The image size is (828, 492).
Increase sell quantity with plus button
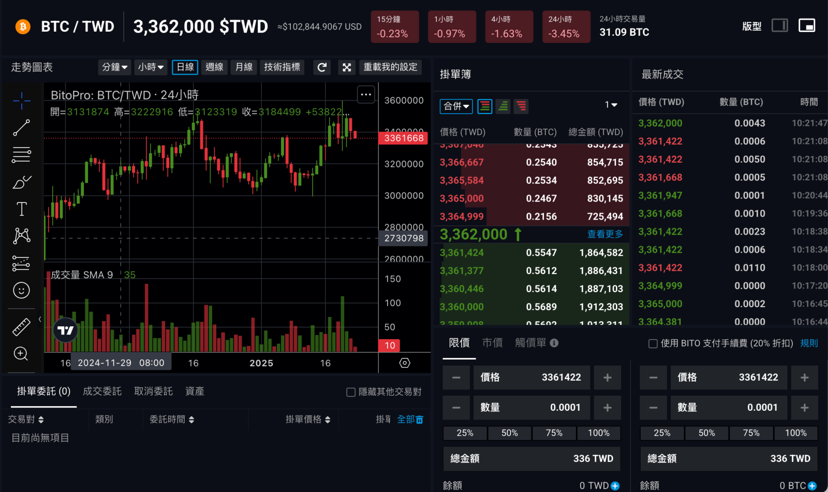click(805, 408)
